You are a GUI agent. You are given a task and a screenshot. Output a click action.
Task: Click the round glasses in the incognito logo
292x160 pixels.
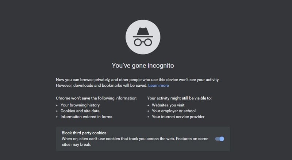pos(143,42)
